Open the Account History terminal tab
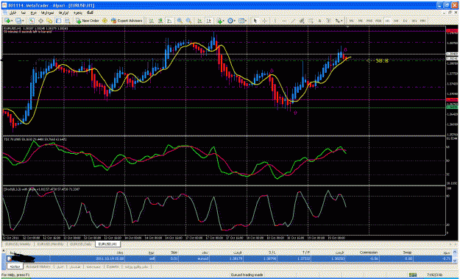The image size is (460, 279). pos(38,266)
